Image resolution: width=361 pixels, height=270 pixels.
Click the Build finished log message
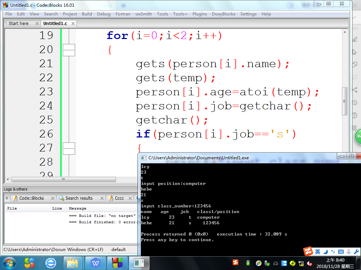pos(103,222)
